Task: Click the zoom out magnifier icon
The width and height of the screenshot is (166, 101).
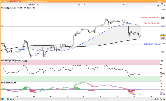Action: [161, 99]
